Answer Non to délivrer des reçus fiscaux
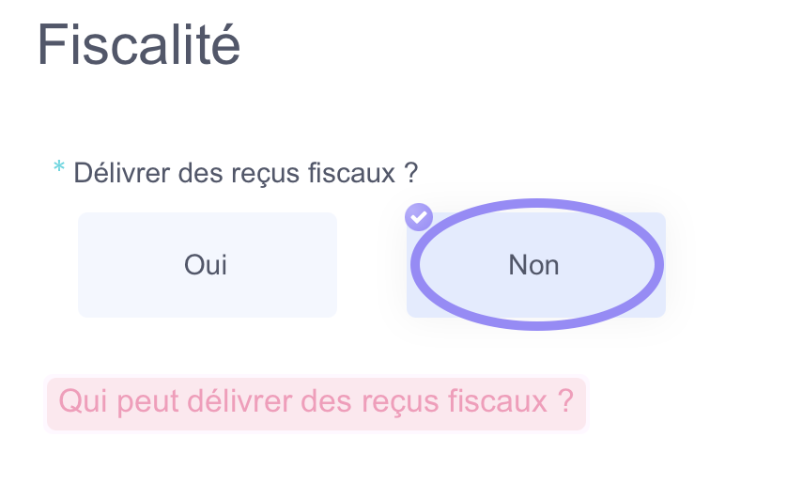787x500 pixels. [536, 265]
